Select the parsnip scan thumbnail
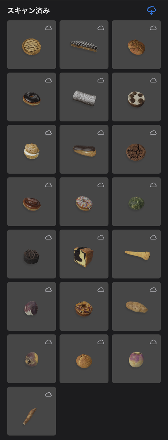 click(x=136, y=254)
